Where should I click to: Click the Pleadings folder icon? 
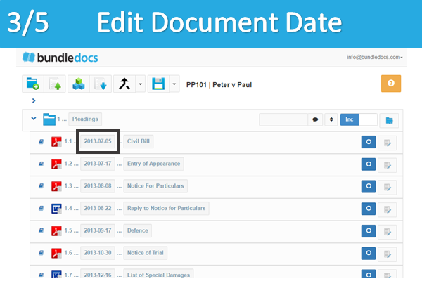pos(49,119)
